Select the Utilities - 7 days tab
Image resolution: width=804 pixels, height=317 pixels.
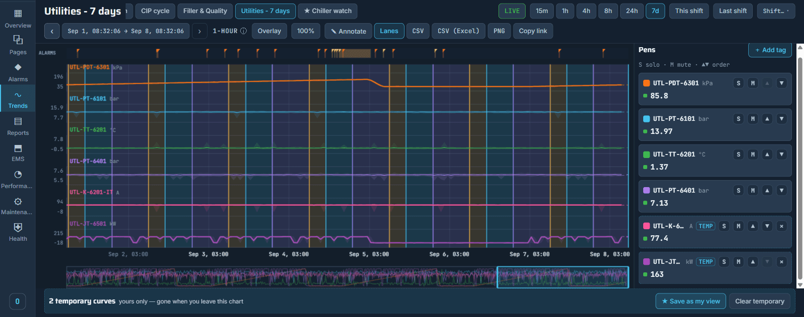pyautogui.click(x=265, y=11)
